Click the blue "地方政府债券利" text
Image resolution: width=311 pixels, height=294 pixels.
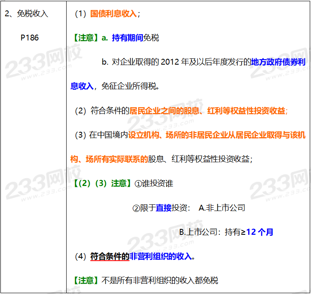click(278, 62)
